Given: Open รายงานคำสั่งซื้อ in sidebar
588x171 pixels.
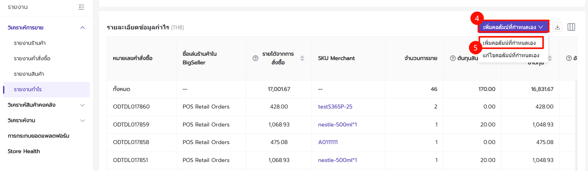Looking at the screenshot, I should [x=32, y=58].
